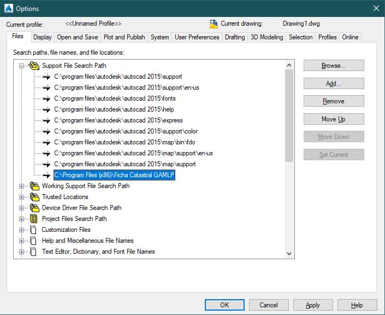Switch to the Display tab

(x=43, y=37)
